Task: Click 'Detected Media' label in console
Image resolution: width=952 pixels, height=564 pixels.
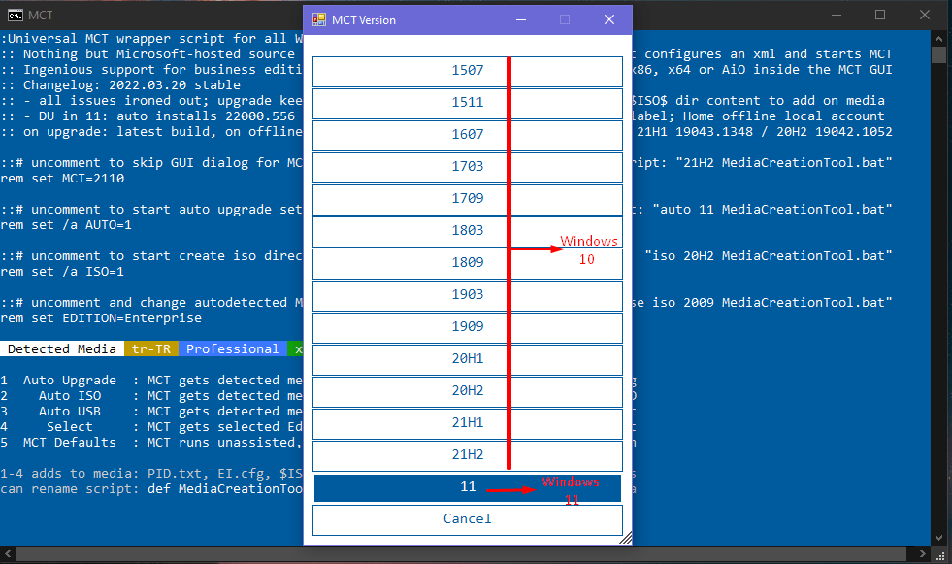Action: click(x=62, y=349)
